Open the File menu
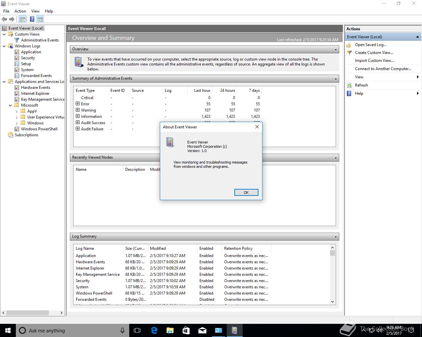The height and width of the screenshot is (337, 422). pos(6,11)
